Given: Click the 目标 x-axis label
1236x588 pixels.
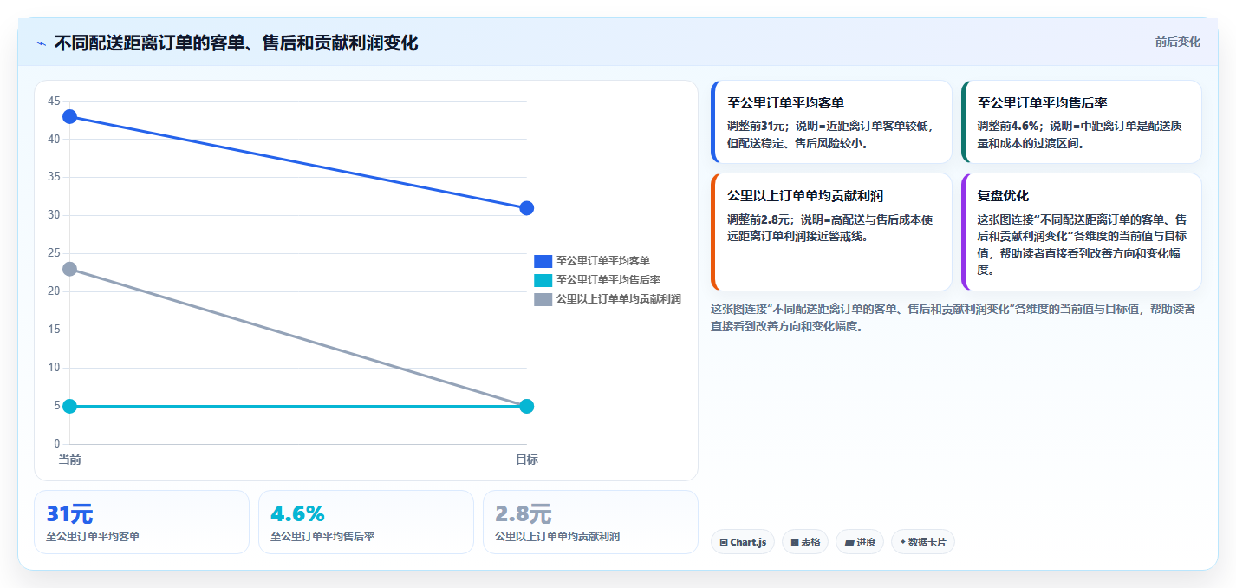Looking at the screenshot, I should (526, 460).
